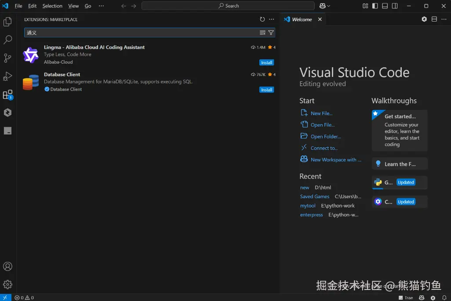Toggle the bottom panel visibility
Viewport: 451px width, 301px height.
click(385, 6)
